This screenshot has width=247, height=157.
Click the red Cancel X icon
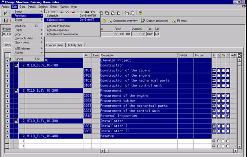(73, 13)
